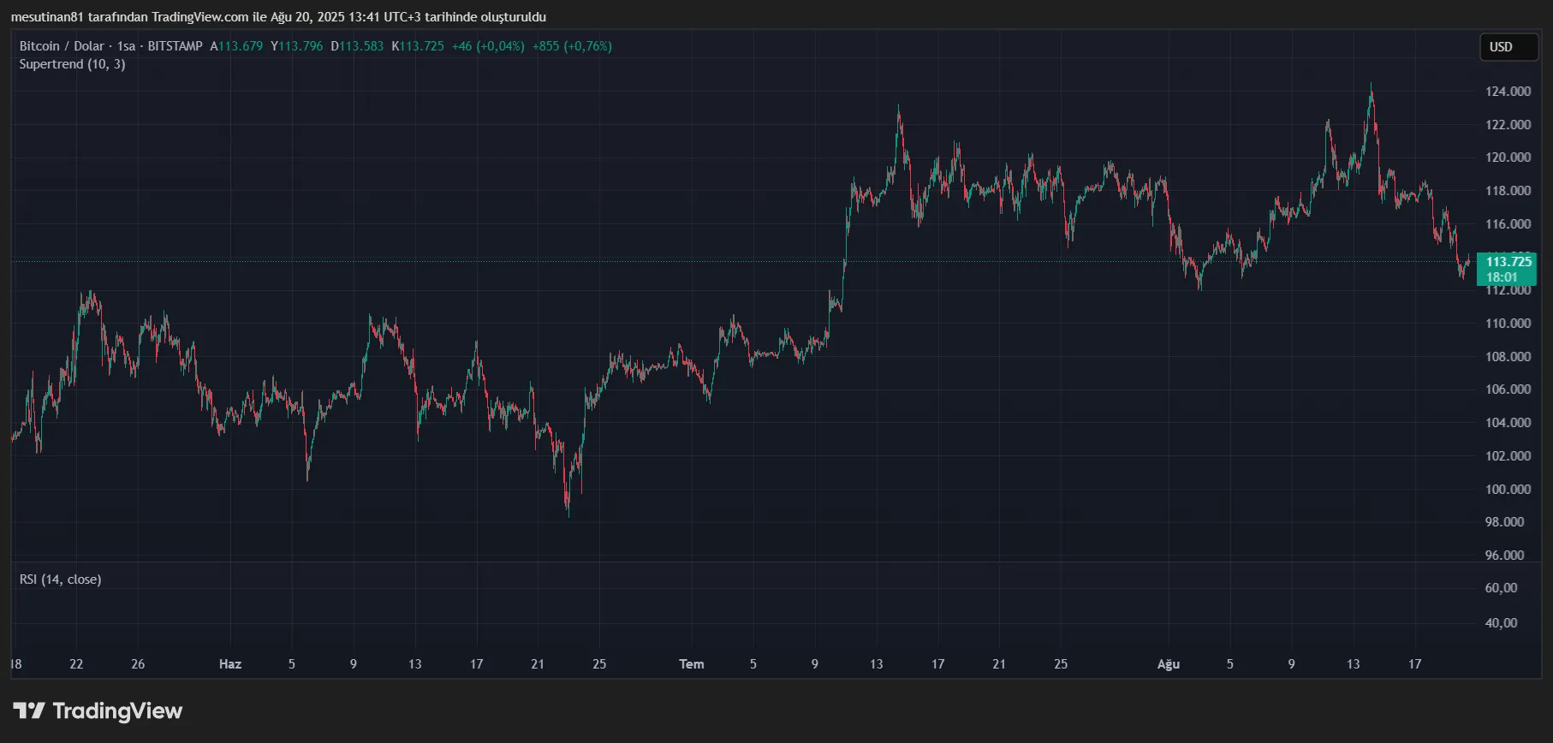Click the D113.583 low value
This screenshot has width=1553, height=743.
click(x=358, y=46)
